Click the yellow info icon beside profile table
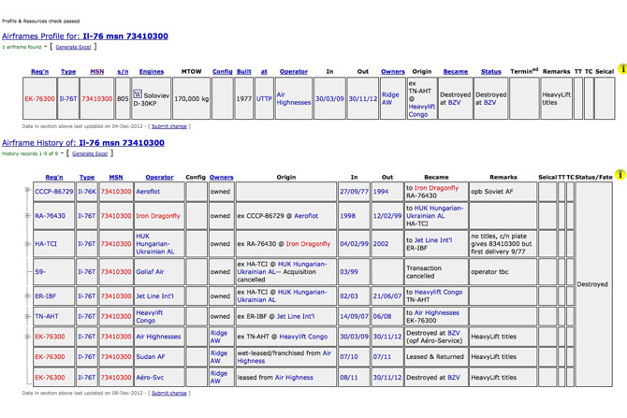Screen dimensions: 627x418 pos(621,69)
